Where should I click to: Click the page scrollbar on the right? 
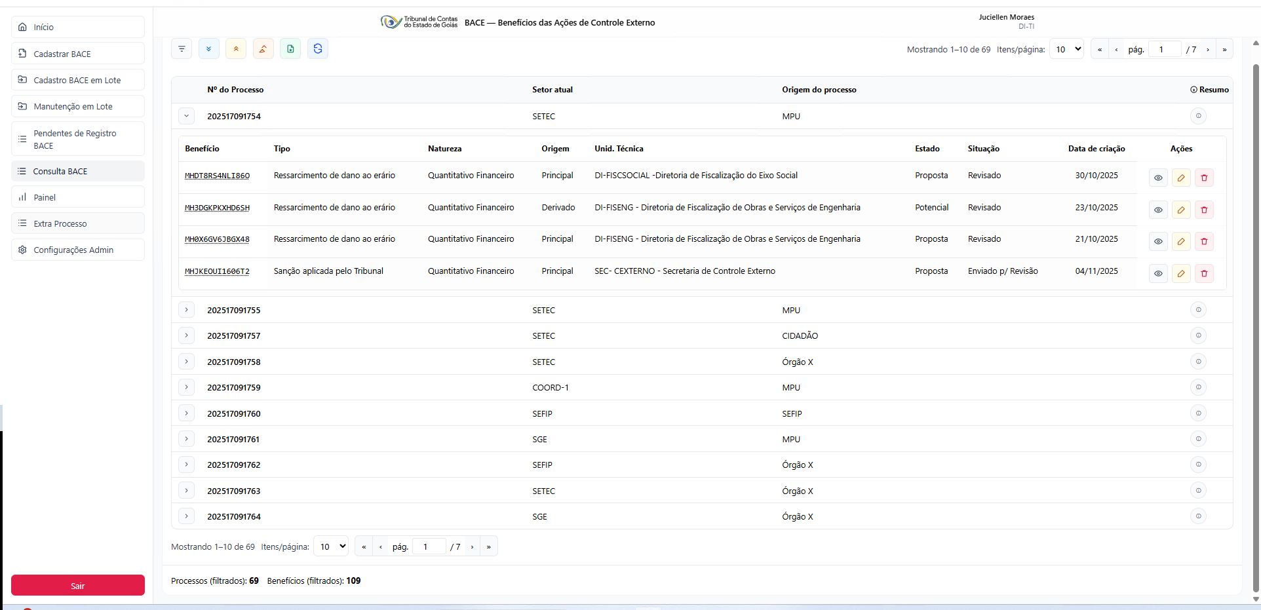click(x=1255, y=328)
